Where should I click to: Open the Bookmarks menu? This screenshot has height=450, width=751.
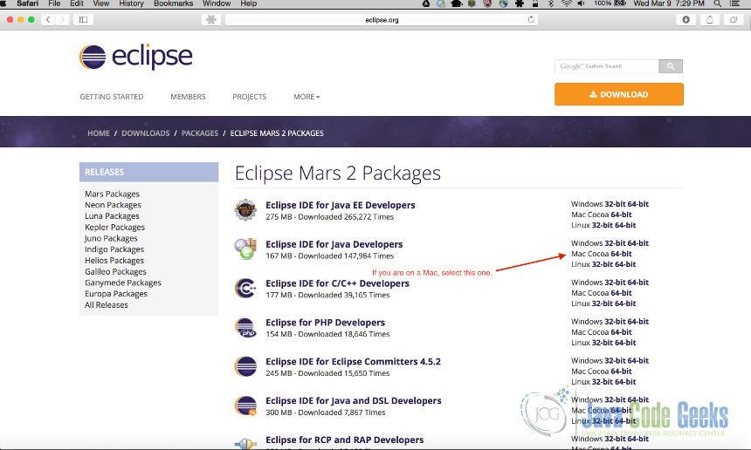click(x=174, y=3)
